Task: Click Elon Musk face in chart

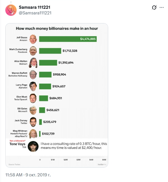Action: pyautogui.click(x=33, y=98)
